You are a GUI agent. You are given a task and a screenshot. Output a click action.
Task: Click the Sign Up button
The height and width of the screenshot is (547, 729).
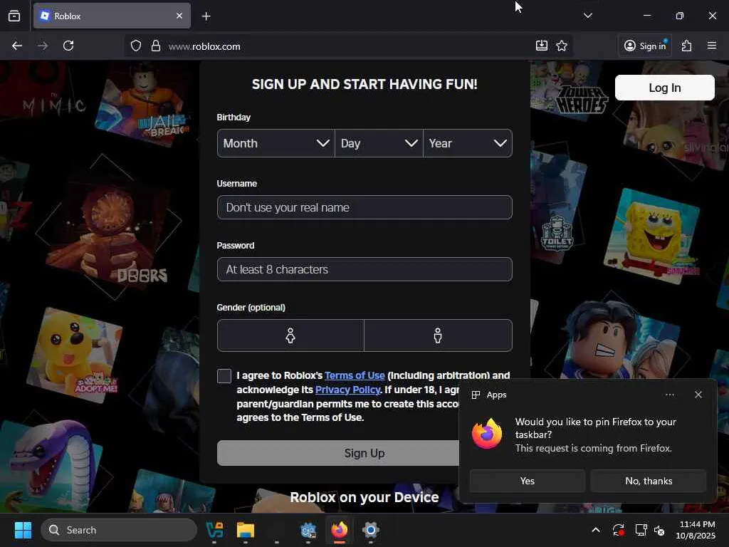tap(338, 453)
